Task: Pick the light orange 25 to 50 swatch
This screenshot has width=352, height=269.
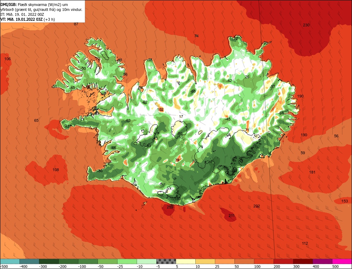Action: 225,261
